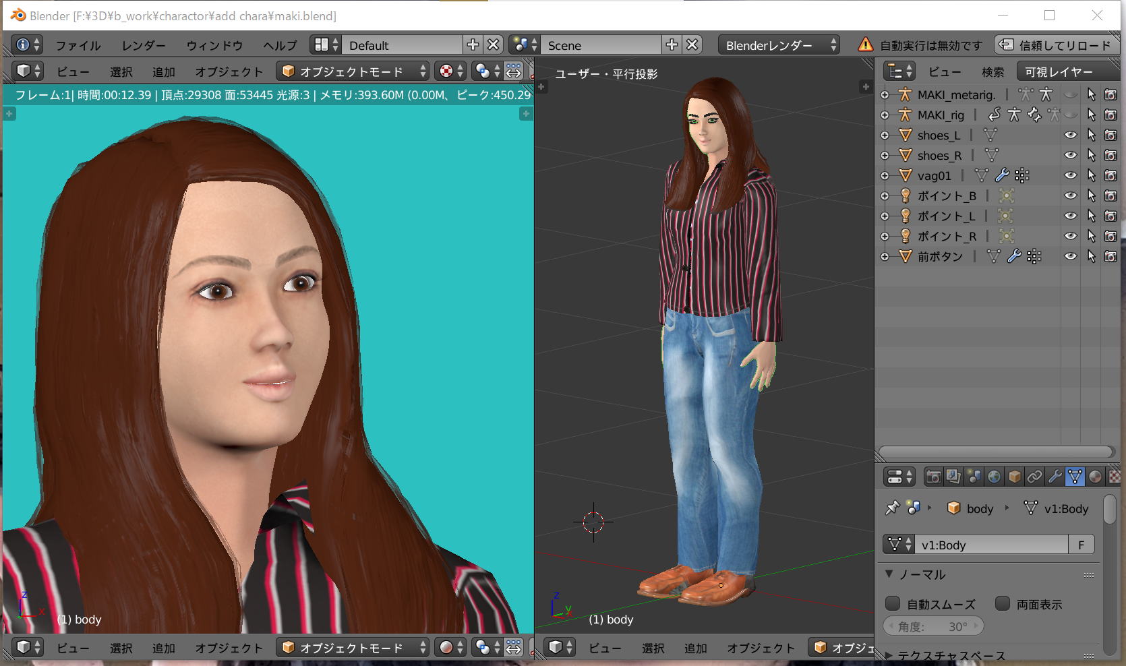
Task: Open the Blenderレンダー engine dropdown
Action: (779, 45)
